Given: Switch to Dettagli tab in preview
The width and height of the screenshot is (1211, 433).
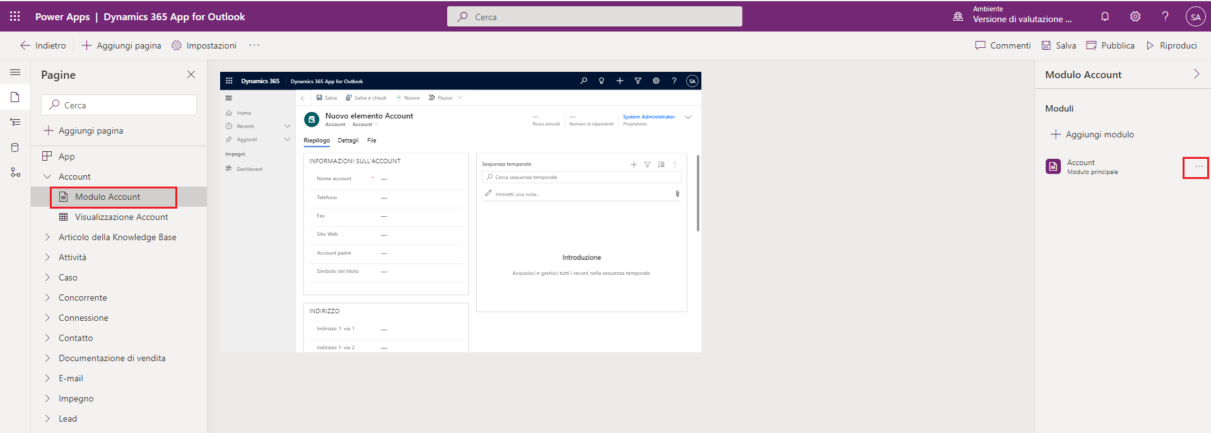Looking at the screenshot, I should point(348,141).
